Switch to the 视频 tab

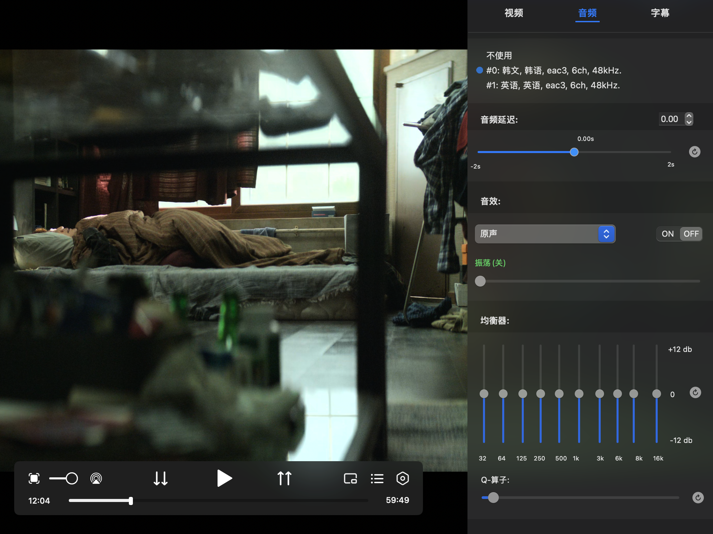[514, 13]
